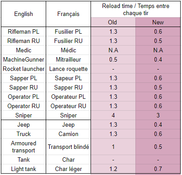The height and width of the screenshot is (175, 182).
Task: Select the Sapper PL cell
Action: click(24, 78)
